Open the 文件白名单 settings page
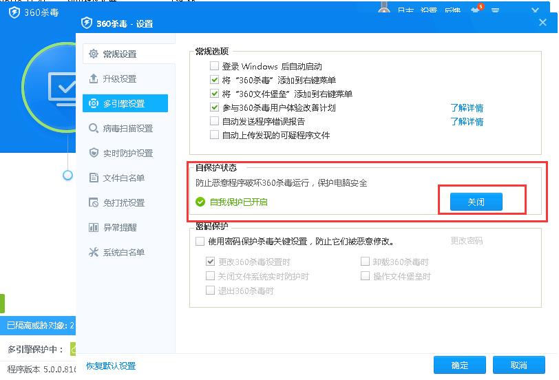Image resolution: width=559 pixels, height=380 pixels. pos(125,178)
